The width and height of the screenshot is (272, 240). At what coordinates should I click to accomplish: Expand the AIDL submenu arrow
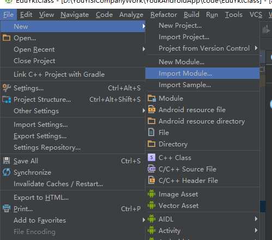[x=256, y=219]
